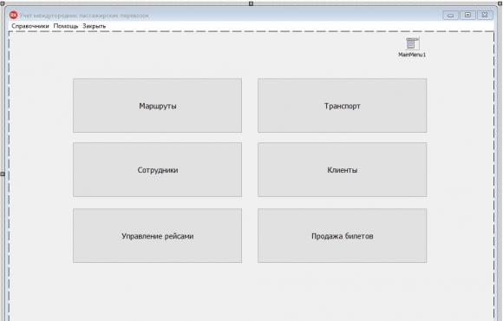Click the Транспорт button
Screen dimensions: 503x321
(342, 105)
